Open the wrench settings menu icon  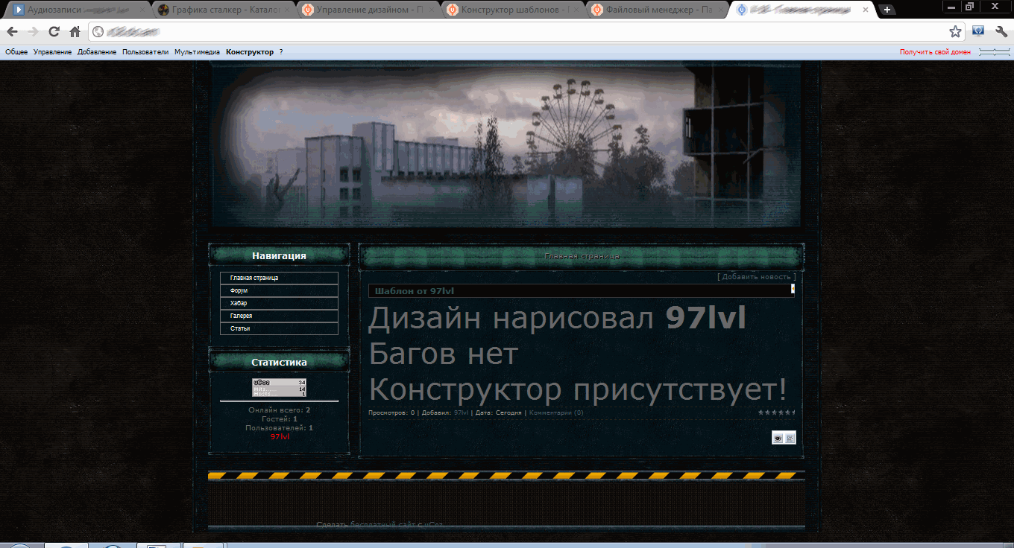click(1001, 32)
